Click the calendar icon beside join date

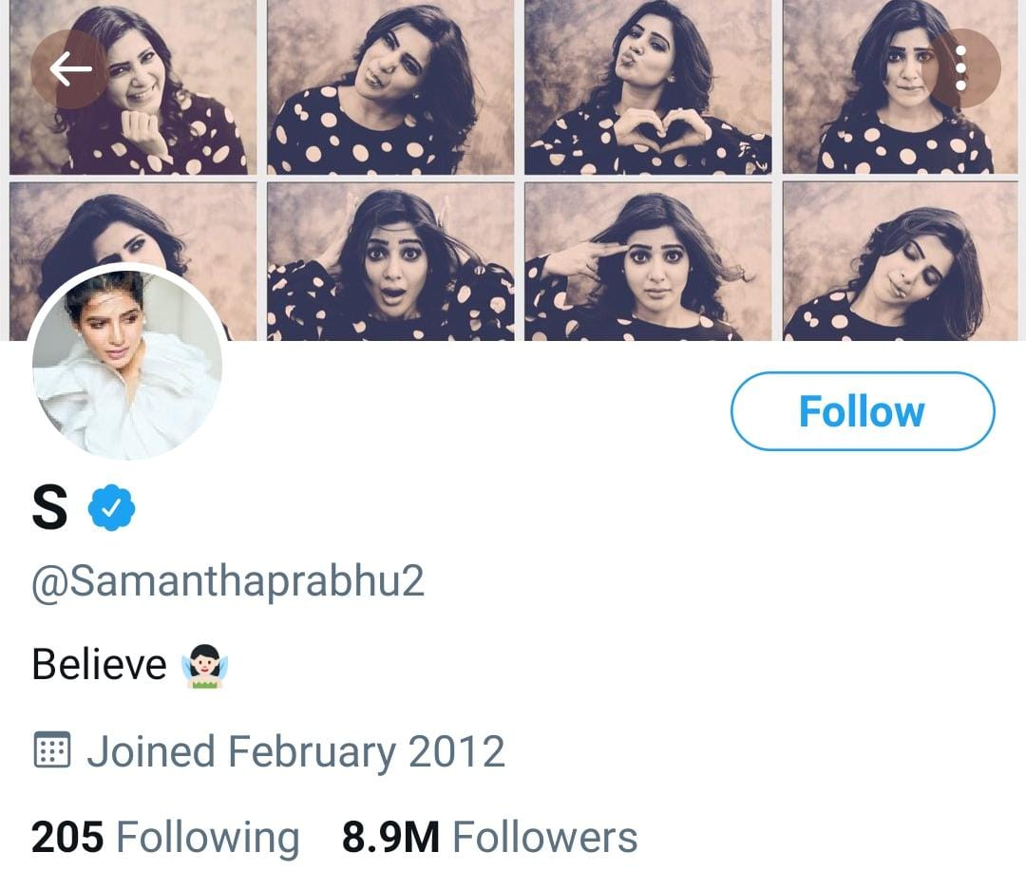click(51, 751)
